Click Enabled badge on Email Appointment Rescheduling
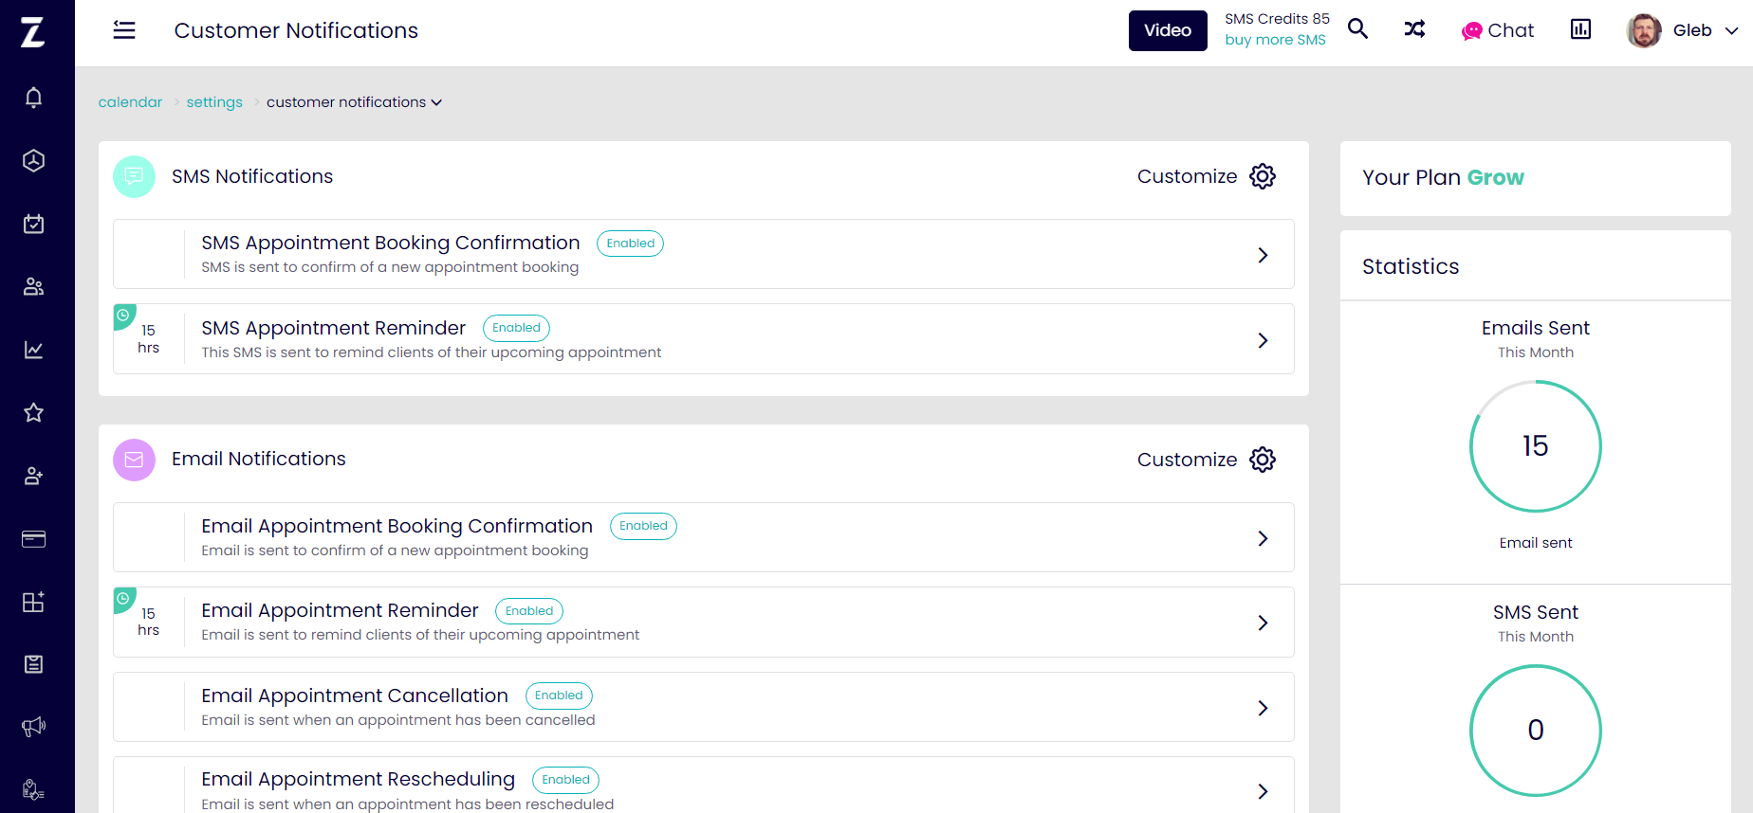Screen dimensions: 1753x813 [565, 780]
